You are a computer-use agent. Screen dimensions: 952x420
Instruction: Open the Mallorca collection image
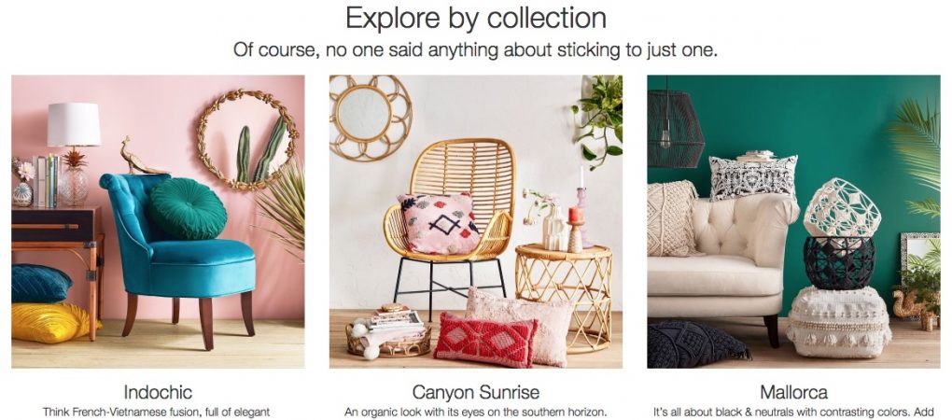point(793,221)
